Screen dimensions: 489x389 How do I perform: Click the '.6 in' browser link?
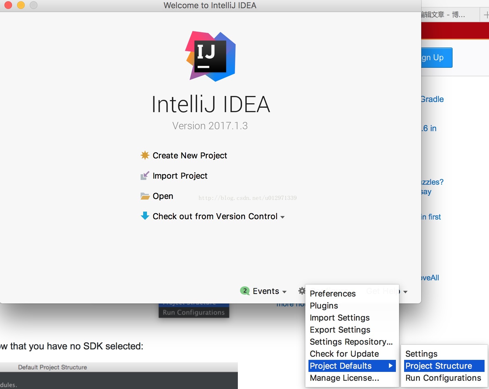pyautogui.click(x=429, y=128)
